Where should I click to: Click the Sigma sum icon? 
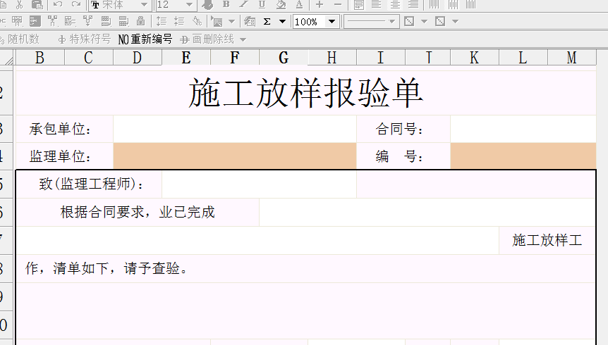(x=267, y=22)
